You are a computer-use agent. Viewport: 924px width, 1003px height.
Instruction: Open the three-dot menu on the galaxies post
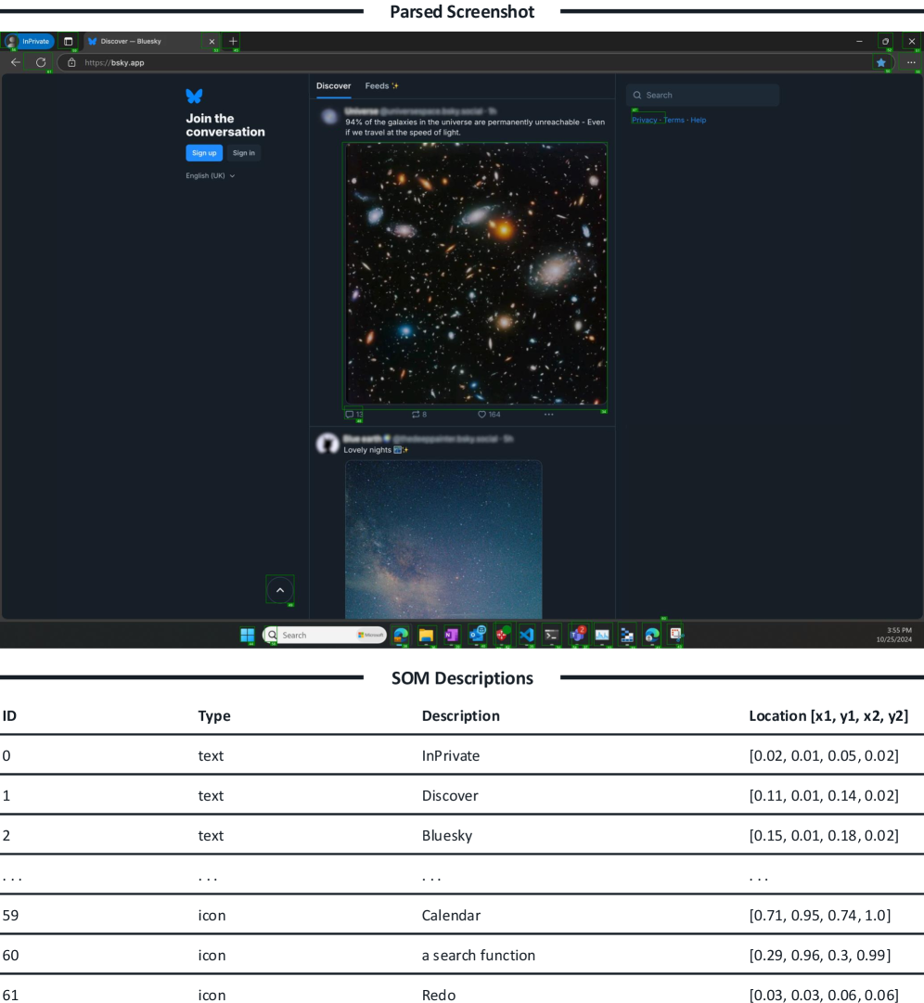[548, 415]
